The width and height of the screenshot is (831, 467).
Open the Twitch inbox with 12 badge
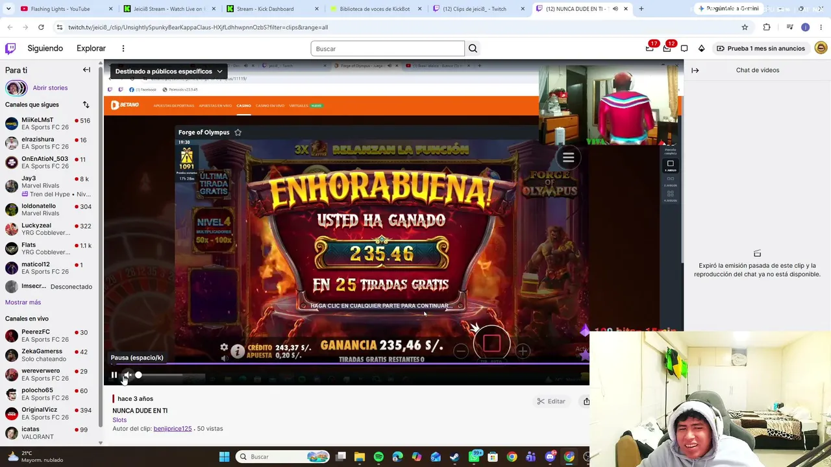[667, 48]
